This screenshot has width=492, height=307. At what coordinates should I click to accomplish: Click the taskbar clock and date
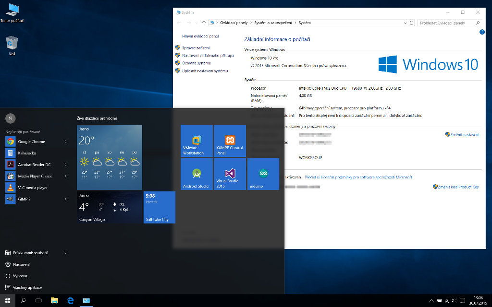click(x=478, y=300)
